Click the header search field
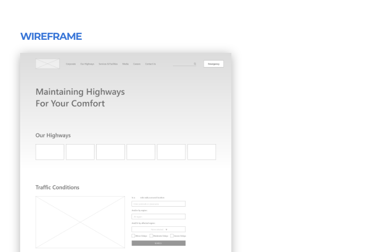The height and width of the screenshot is (252, 378). [184, 64]
